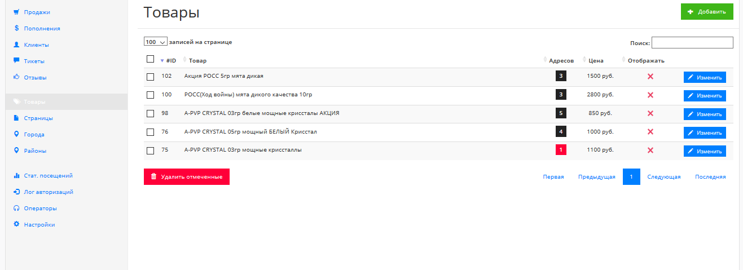The height and width of the screenshot is (270, 743).
Task: Click the bar chart icon beside Стат. посещений
Action: click(17, 175)
